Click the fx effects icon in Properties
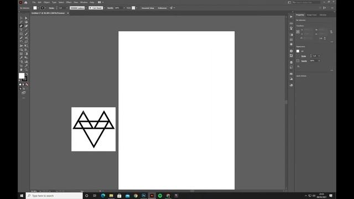This screenshot has width=354, height=199. (298, 66)
